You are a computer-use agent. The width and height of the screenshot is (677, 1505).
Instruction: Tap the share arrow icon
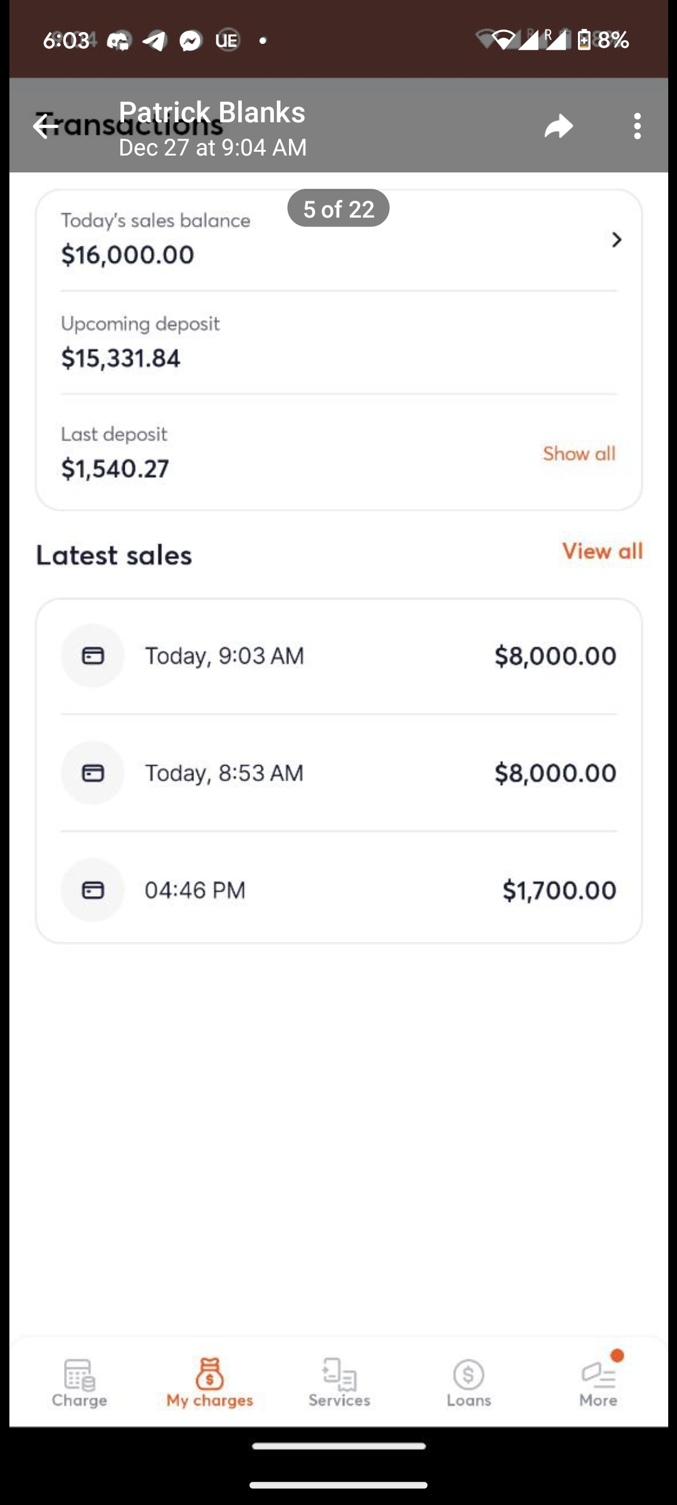tap(559, 126)
